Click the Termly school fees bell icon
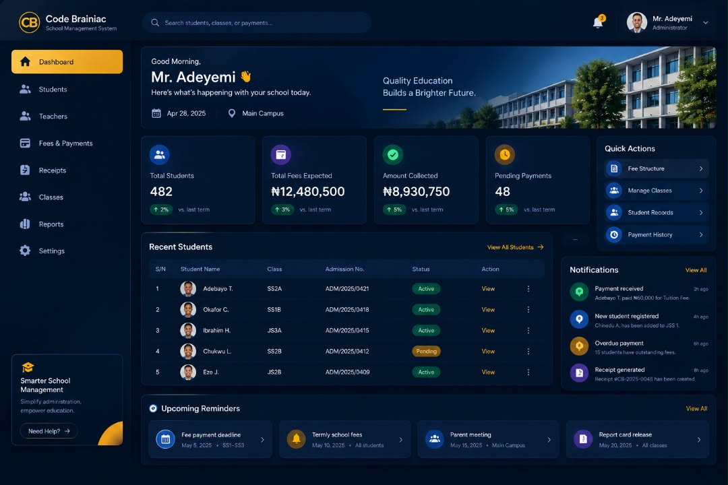The image size is (728, 485). 296,439
